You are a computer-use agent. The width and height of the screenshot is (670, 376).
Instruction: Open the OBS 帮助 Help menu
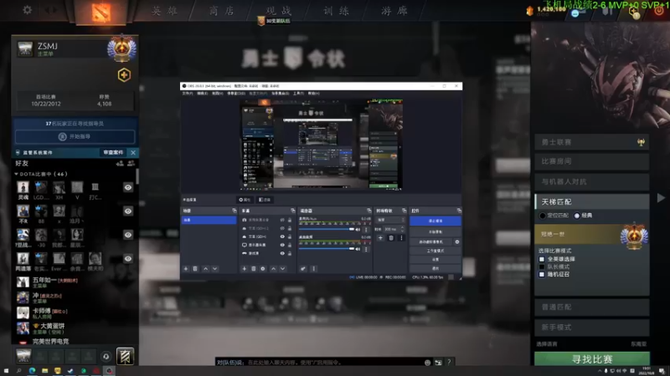313,94
